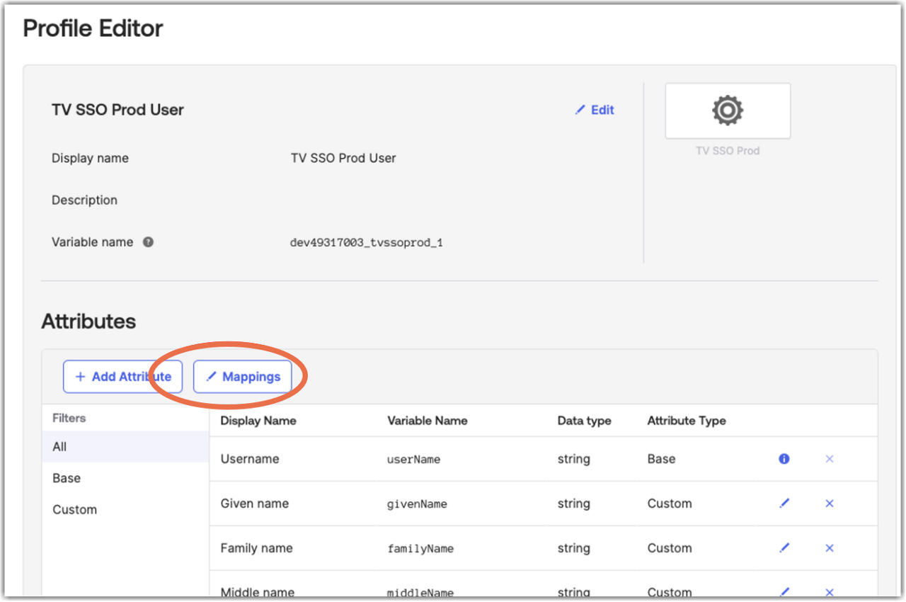Viewport: 906px width, 602px height.
Task: Open the Mappings button
Action: [x=243, y=377]
